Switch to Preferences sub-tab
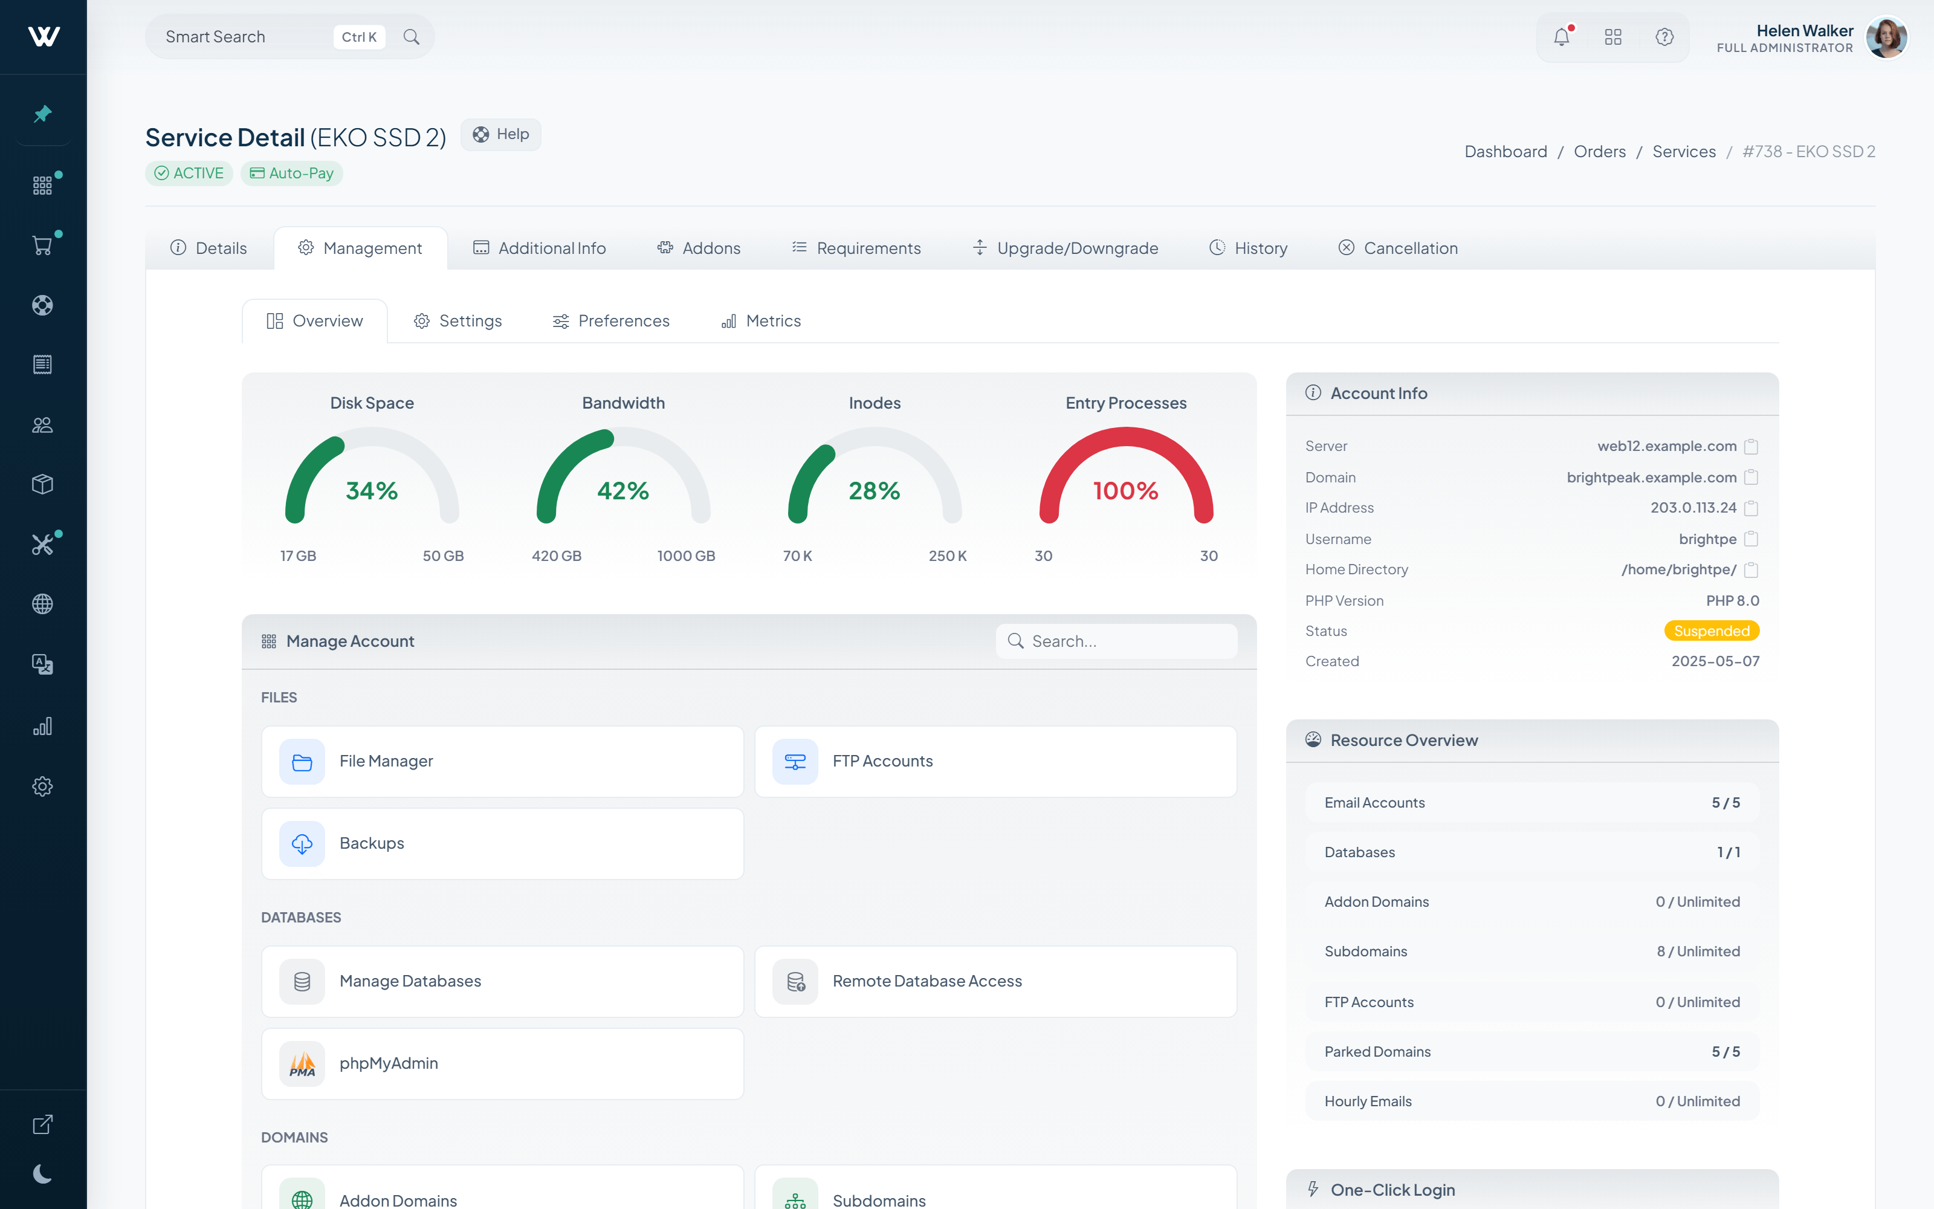The width and height of the screenshot is (1934, 1209). [612, 320]
